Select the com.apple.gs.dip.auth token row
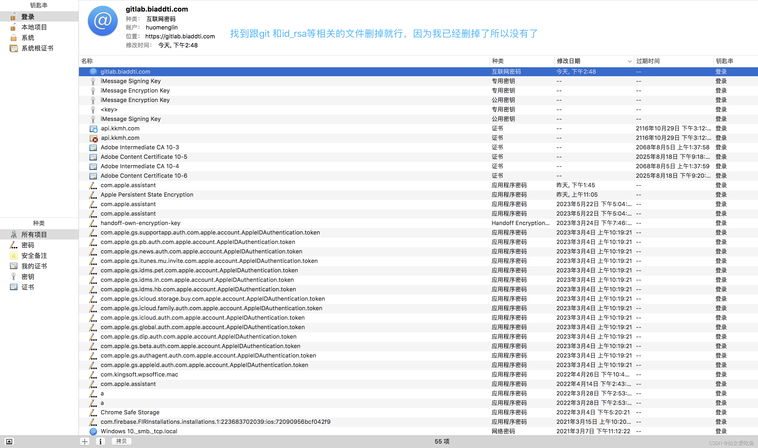 pyautogui.click(x=418, y=337)
